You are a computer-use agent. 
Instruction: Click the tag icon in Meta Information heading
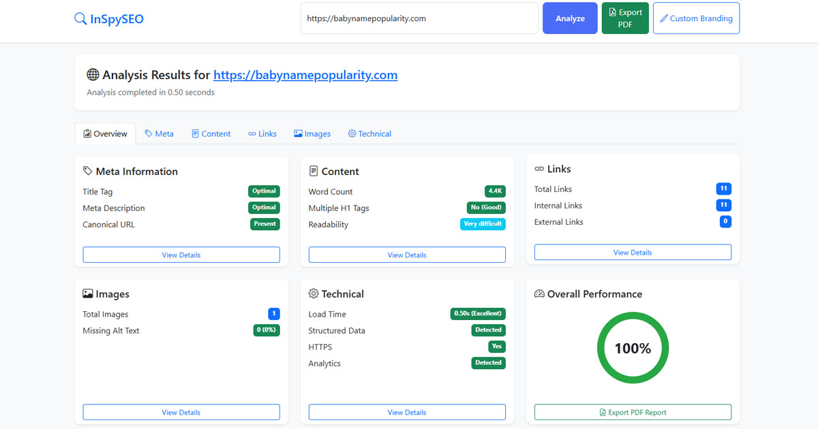88,171
